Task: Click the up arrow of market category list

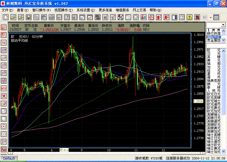Action: point(224,31)
